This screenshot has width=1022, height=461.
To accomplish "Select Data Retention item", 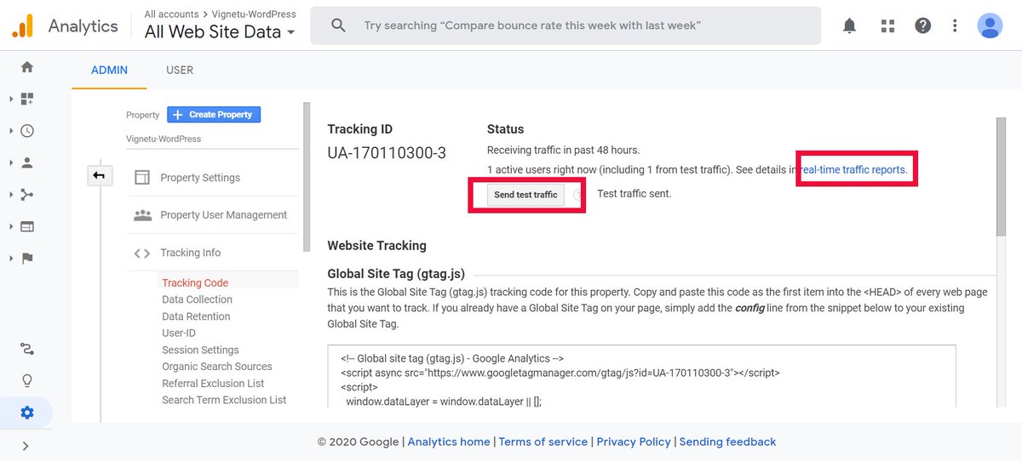I will (196, 316).
